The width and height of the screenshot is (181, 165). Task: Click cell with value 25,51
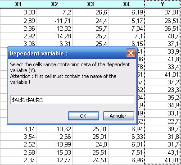point(90,152)
